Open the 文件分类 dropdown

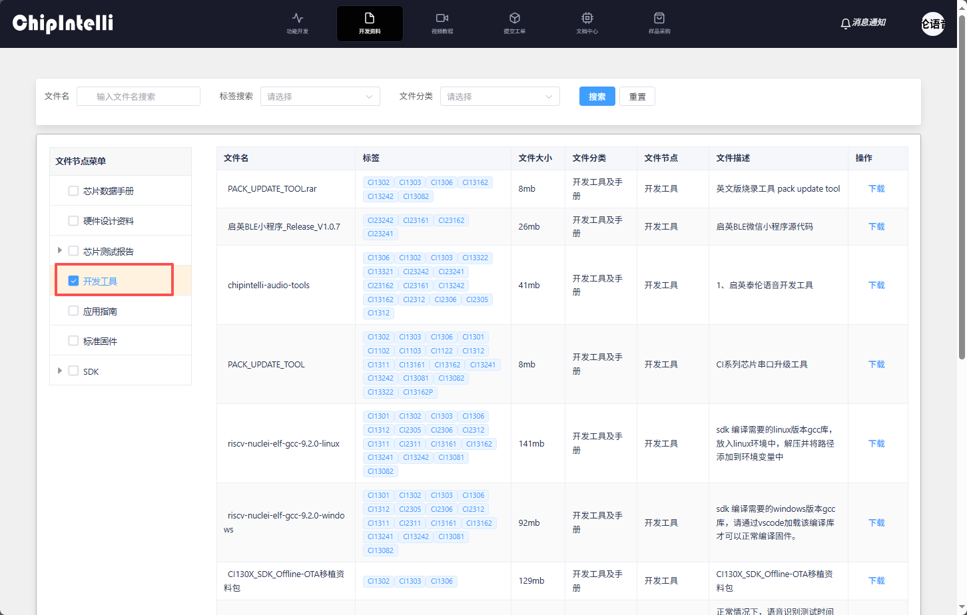tap(499, 97)
